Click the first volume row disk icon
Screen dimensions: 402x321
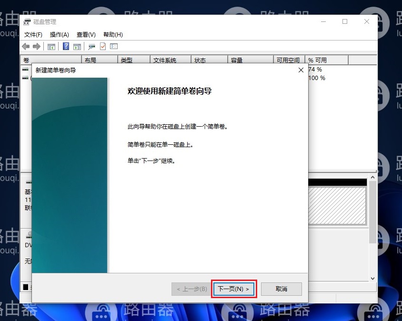pos(25,69)
